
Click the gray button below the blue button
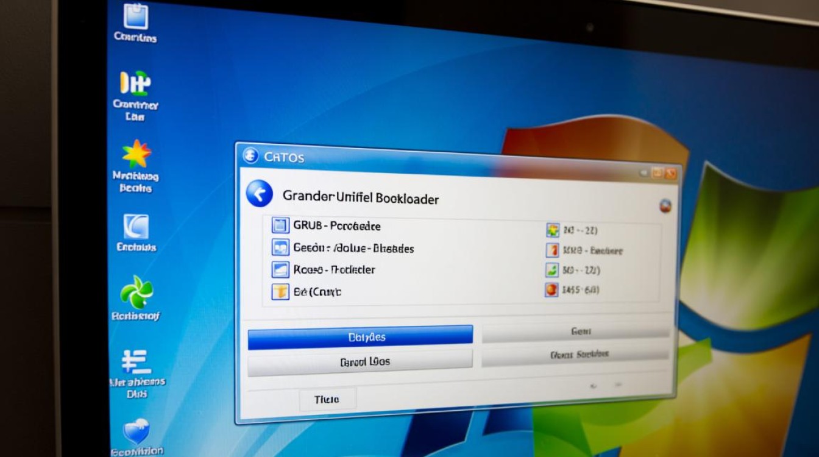tap(360, 362)
